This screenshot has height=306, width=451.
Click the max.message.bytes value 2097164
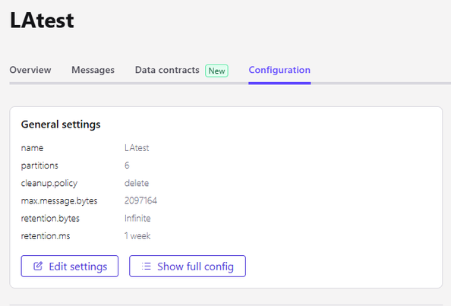[x=140, y=200]
